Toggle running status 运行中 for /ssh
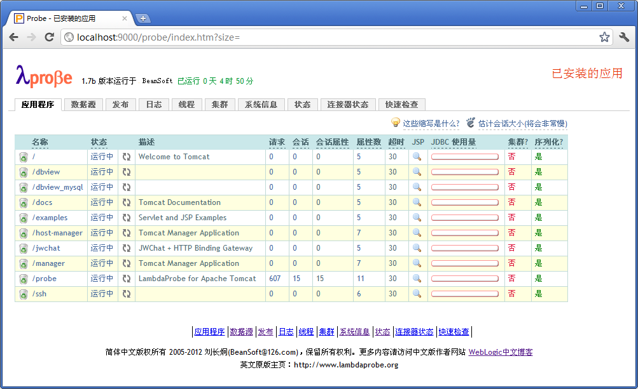Image resolution: width=638 pixels, height=389 pixels. [x=102, y=294]
